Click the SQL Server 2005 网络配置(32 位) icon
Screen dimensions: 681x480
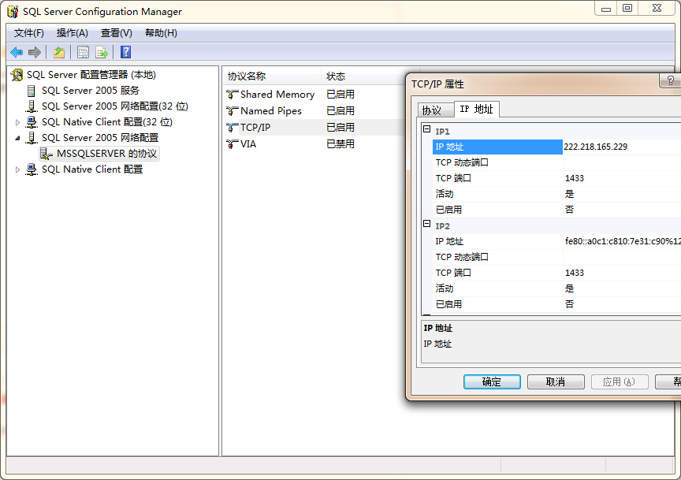click(32, 106)
